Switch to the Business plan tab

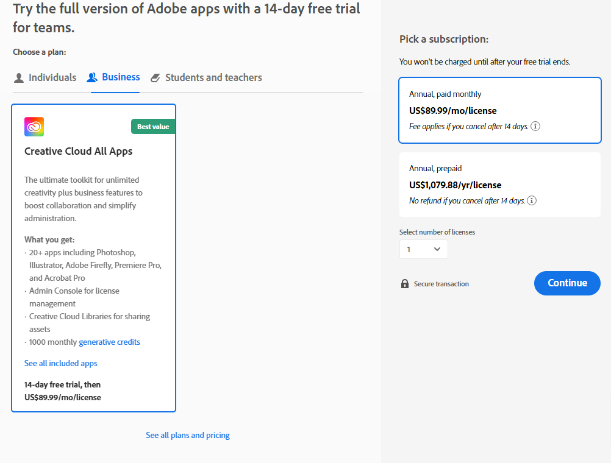tap(113, 77)
